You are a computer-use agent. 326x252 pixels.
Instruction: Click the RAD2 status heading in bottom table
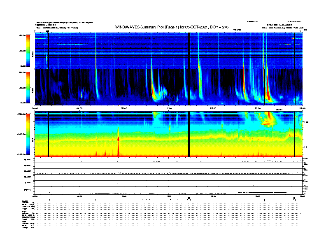coord(25,201)
